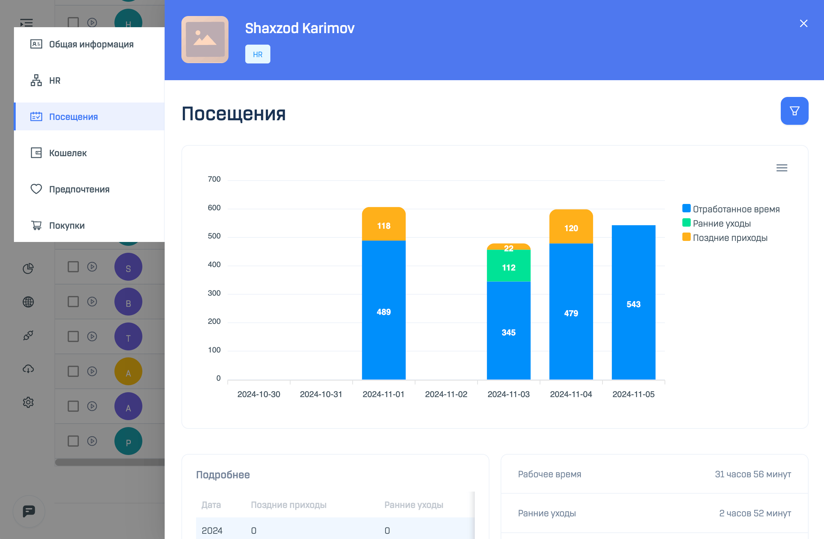The height and width of the screenshot is (539, 824).
Task: Open the cloud download icon in sidebar
Action: (28, 369)
